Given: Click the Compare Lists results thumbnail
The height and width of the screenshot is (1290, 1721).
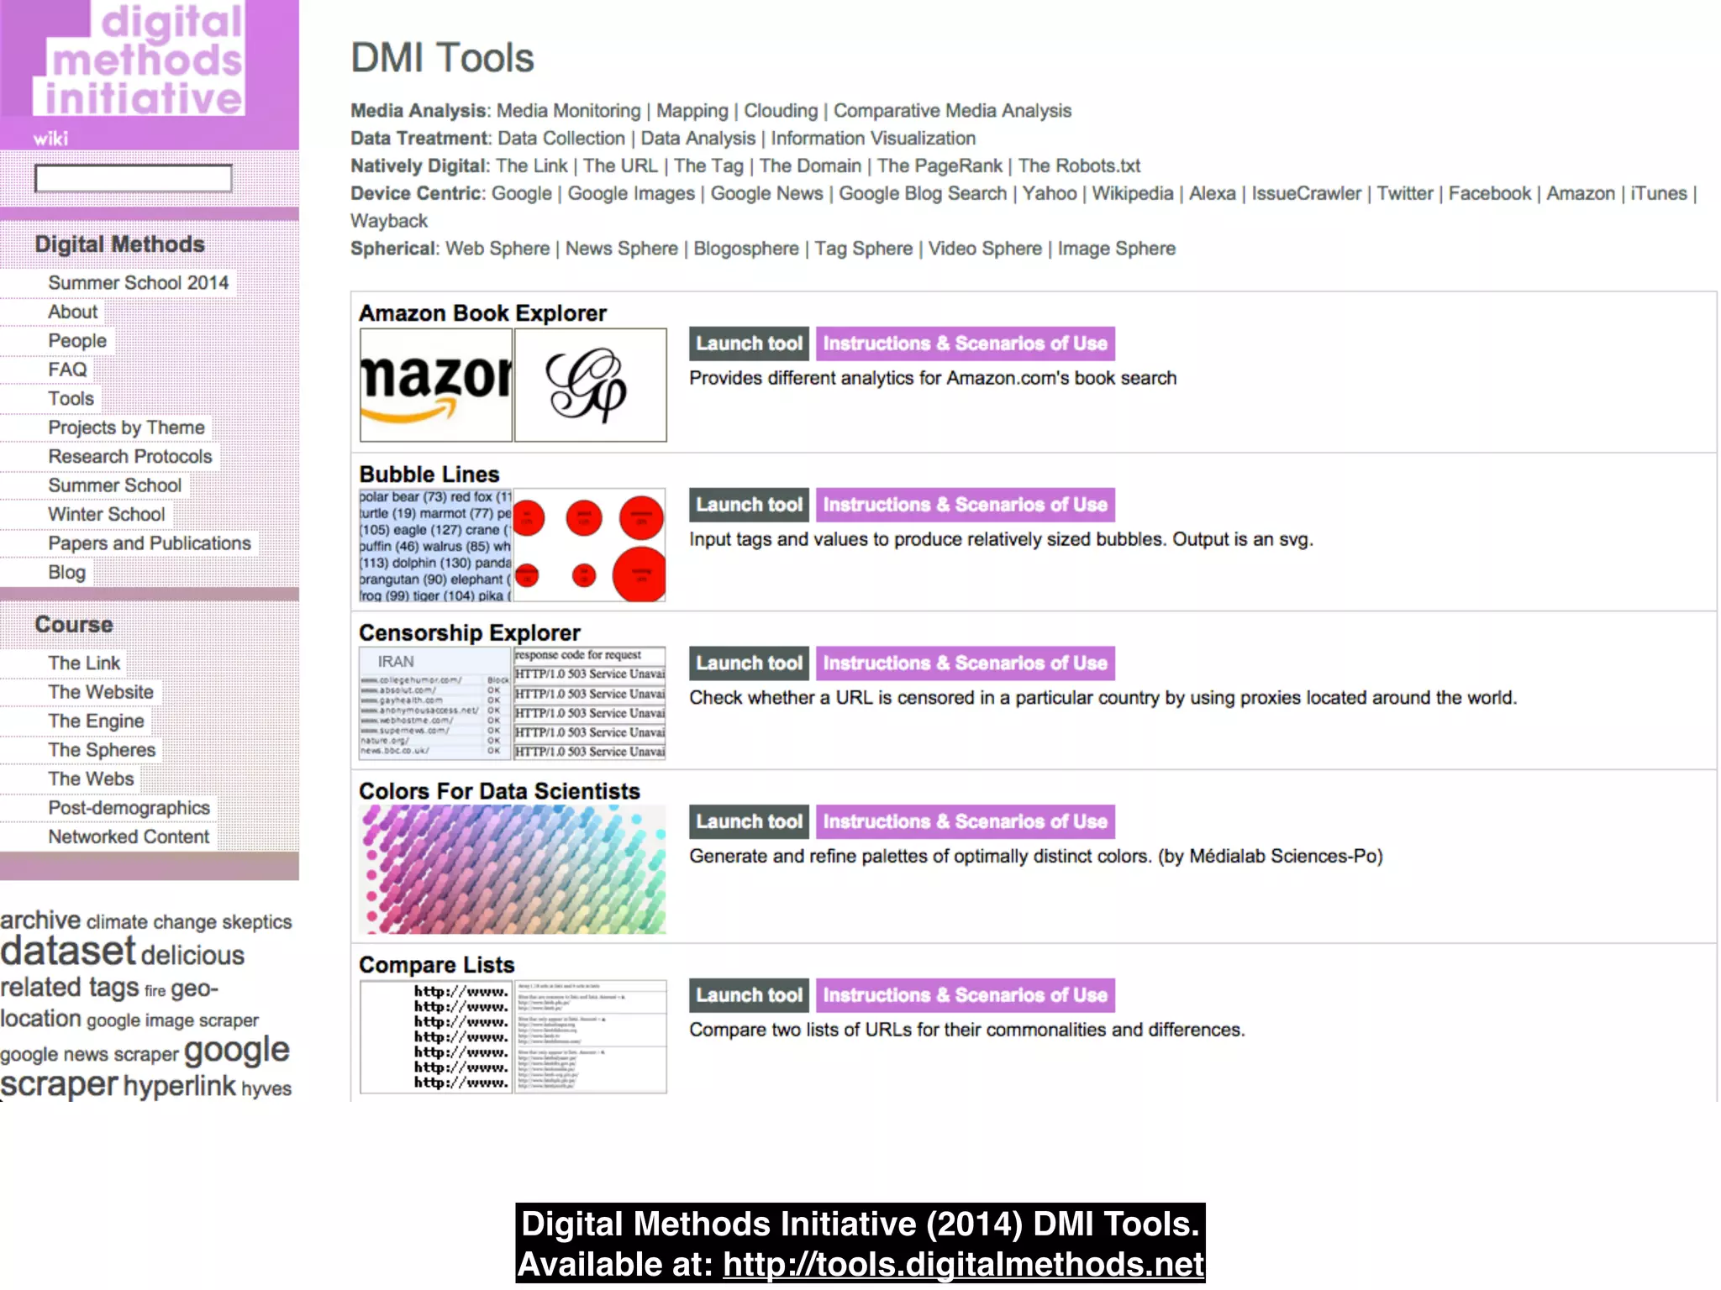Looking at the screenshot, I should (x=590, y=1036).
